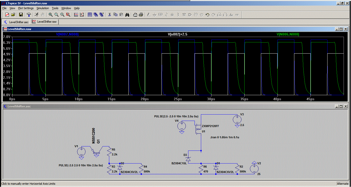Image resolution: width=351 pixels, height=187 pixels.
Task: Click the Open file folder icon
Action: [x=13, y=15]
